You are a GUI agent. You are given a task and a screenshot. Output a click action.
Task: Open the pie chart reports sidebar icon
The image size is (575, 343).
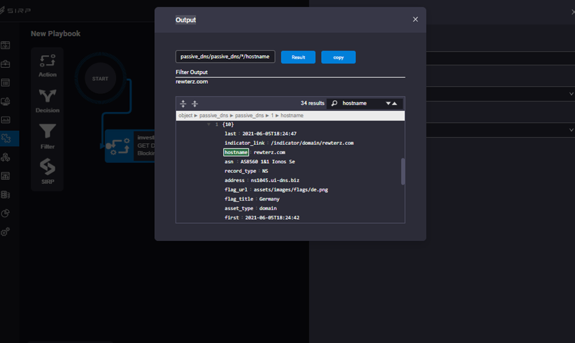(x=6, y=213)
